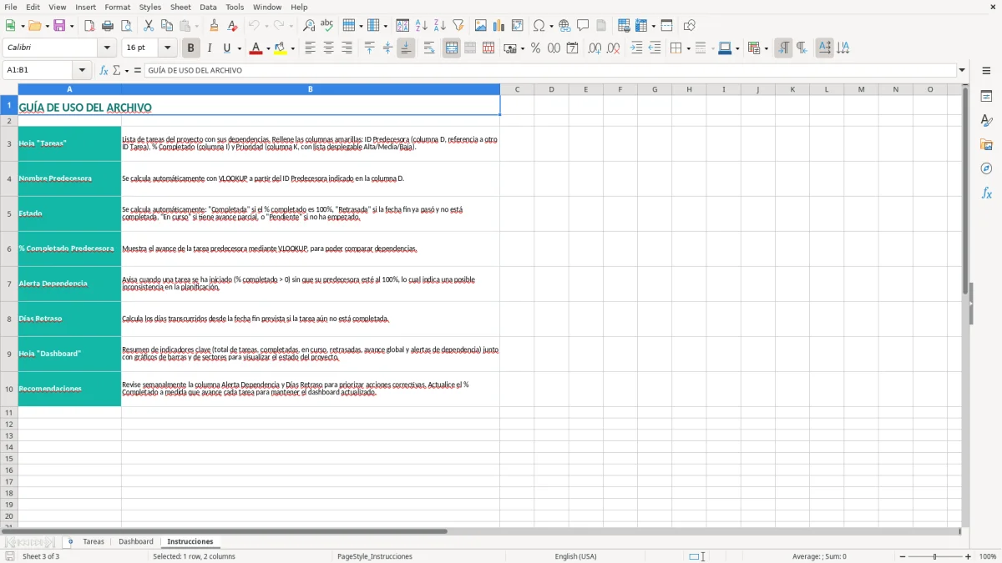Expand the formula bar
The width and height of the screenshot is (1002, 563).
tap(962, 71)
